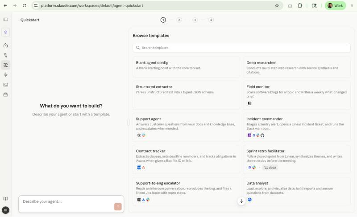Select step 2 in the quickstart stepper

click(x=179, y=20)
